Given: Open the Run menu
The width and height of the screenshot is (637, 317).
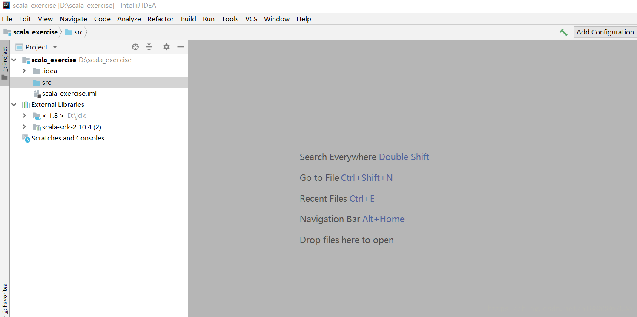Looking at the screenshot, I should (209, 19).
